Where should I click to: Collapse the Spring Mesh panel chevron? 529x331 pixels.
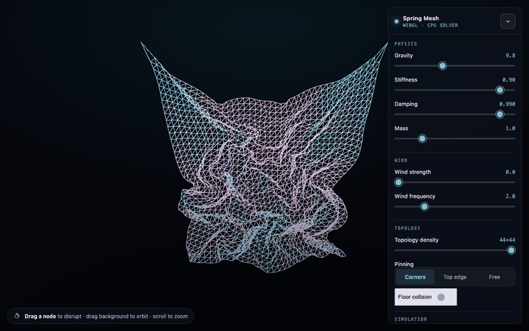pos(507,22)
